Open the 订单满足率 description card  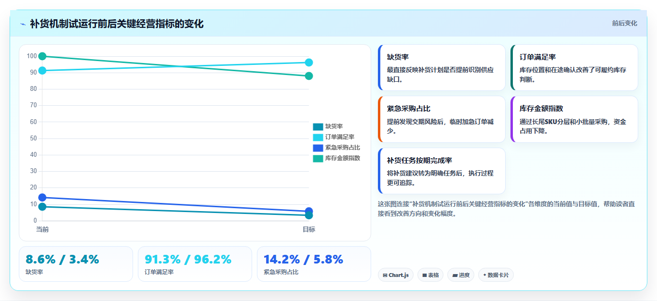(x=574, y=67)
